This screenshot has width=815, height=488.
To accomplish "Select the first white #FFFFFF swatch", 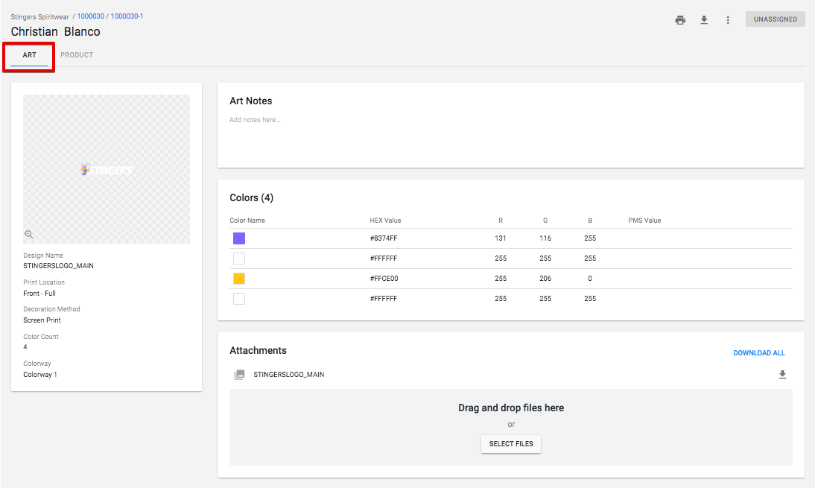I will 239,259.
